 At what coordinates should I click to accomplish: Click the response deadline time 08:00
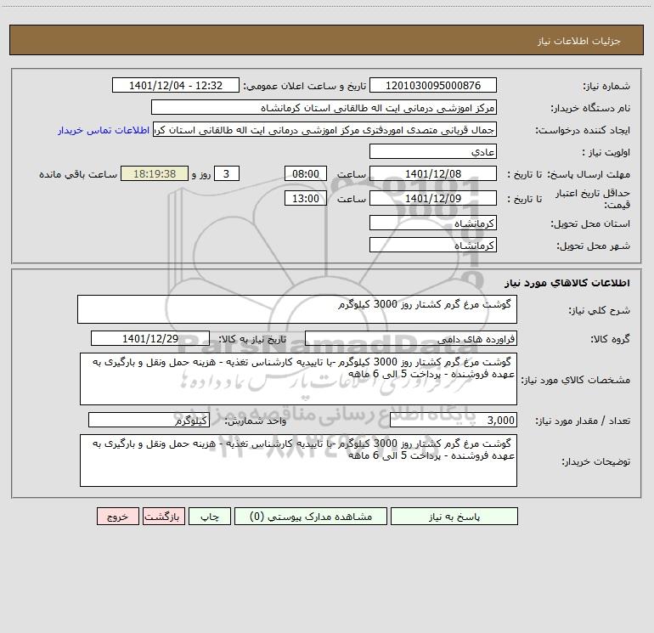click(x=305, y=173)
